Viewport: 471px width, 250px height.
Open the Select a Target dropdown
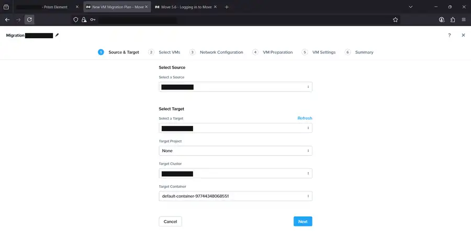point(235,128)
